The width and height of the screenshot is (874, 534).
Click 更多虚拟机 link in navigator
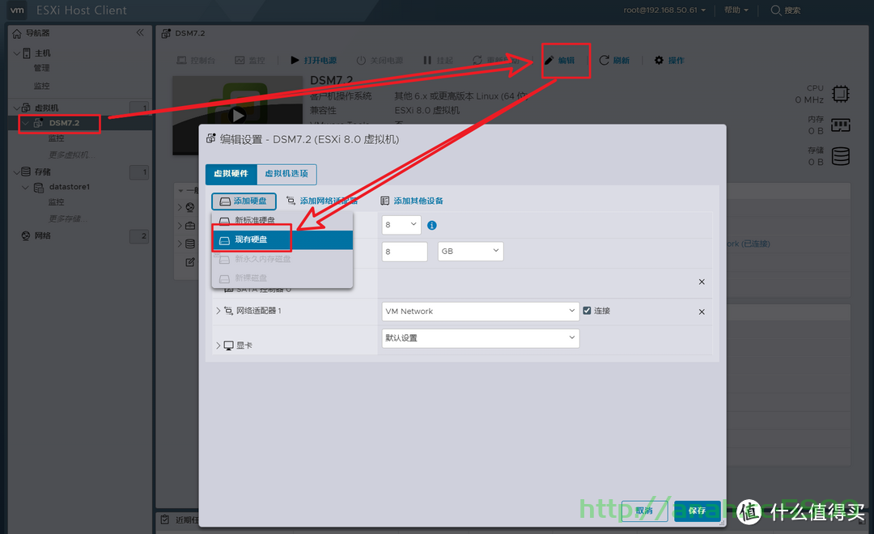pyautogui.click(x=71, y=155)
